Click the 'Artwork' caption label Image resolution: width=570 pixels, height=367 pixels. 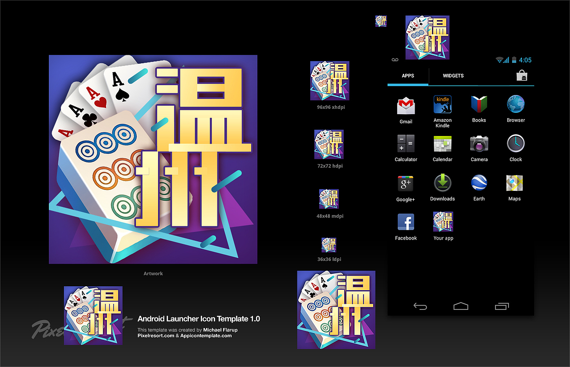tap(153, 273)
